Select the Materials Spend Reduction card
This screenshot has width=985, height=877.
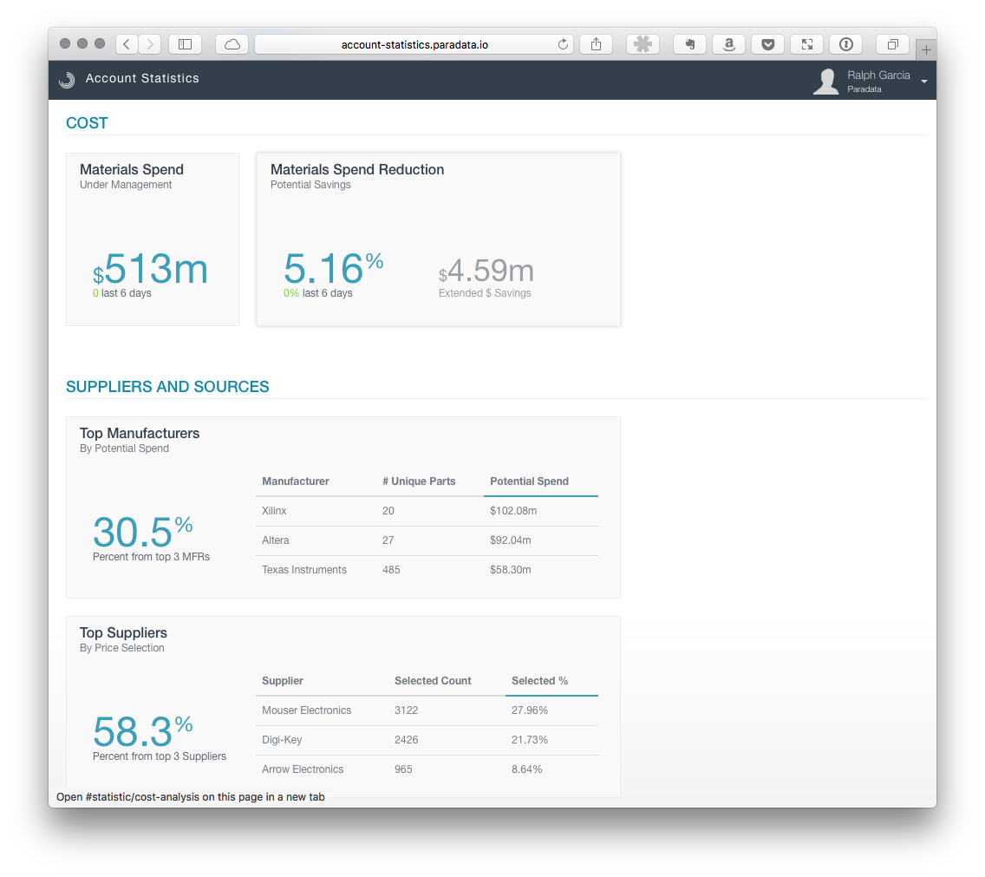(438, 239)
